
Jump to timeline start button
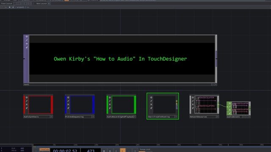point(104,151)
